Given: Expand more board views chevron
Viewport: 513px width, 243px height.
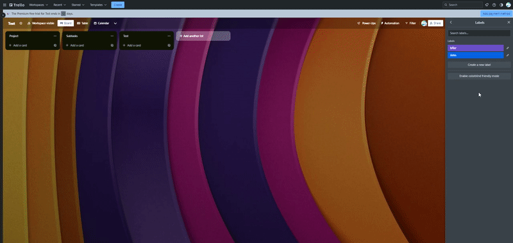Looking at the screenshot, I should (x=115, y=23).
